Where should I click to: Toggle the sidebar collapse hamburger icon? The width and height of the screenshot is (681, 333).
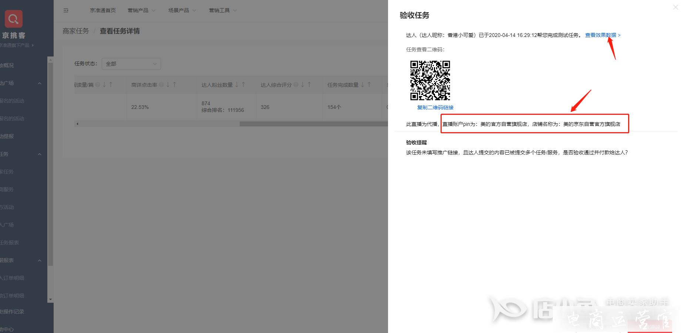click(66, 10)
